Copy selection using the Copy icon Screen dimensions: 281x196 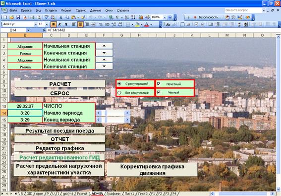click(x=67, y=17)
